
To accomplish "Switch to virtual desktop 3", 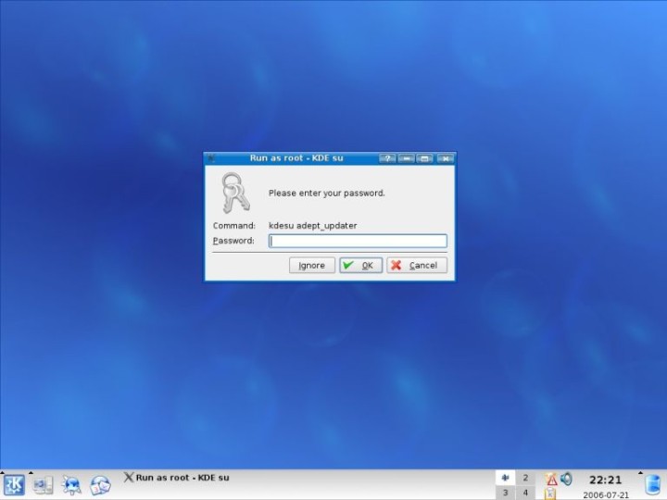I will point(505,493).
